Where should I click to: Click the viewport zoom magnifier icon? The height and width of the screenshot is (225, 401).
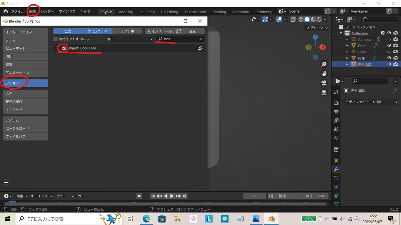(324, 64)
